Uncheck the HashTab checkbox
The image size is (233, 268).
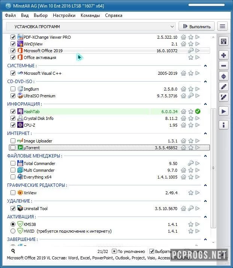[x=13, y=111]
